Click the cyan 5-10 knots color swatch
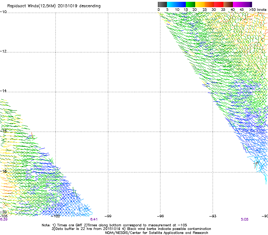 [x=172, y=4]
